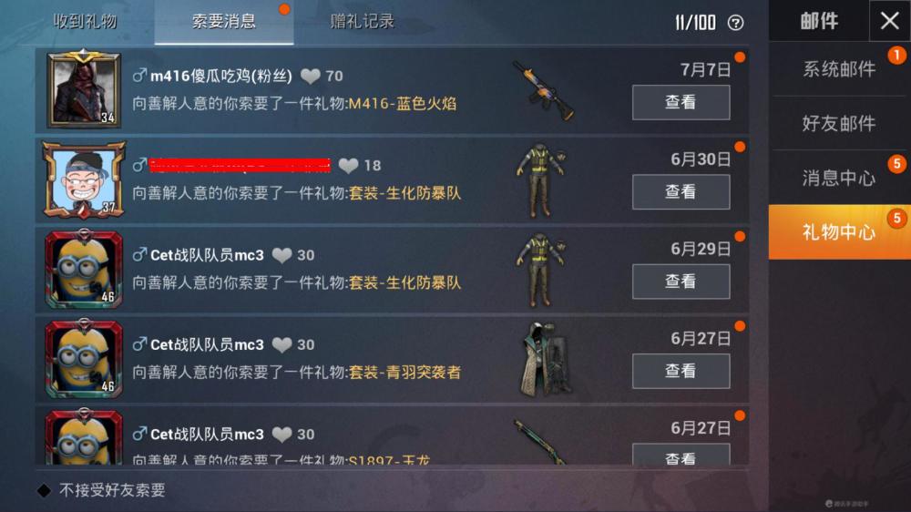
Task: Select the 索要消息 tab
Action: (224, 22)
